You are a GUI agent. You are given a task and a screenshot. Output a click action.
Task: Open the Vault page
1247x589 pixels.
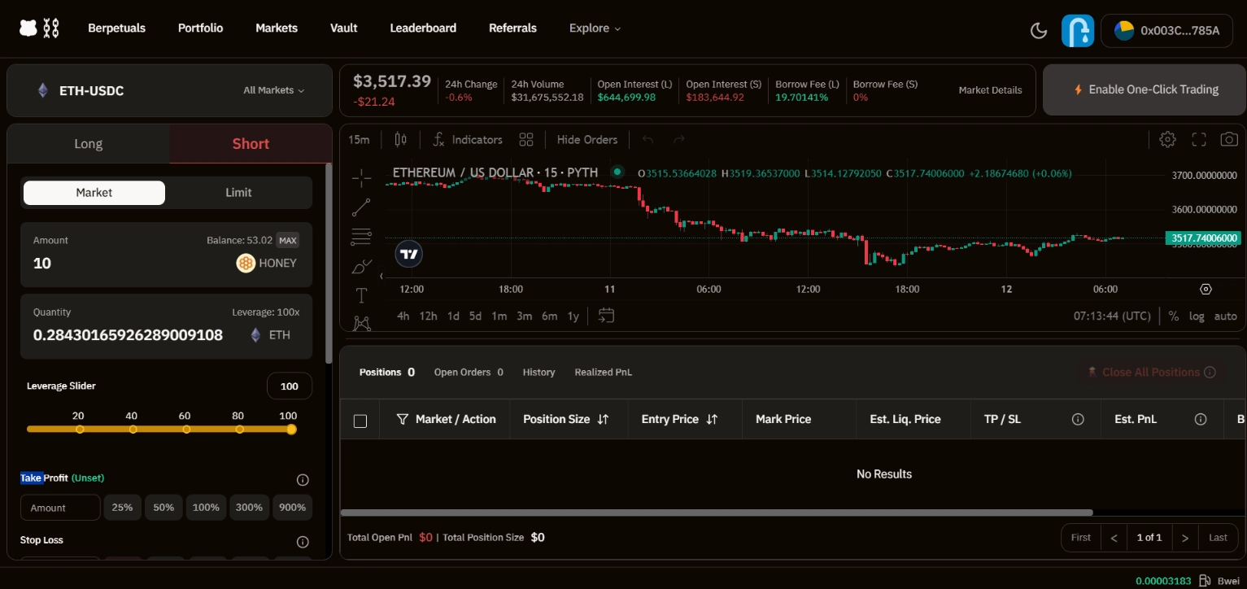pyautogui.click(x=344, y=28)
